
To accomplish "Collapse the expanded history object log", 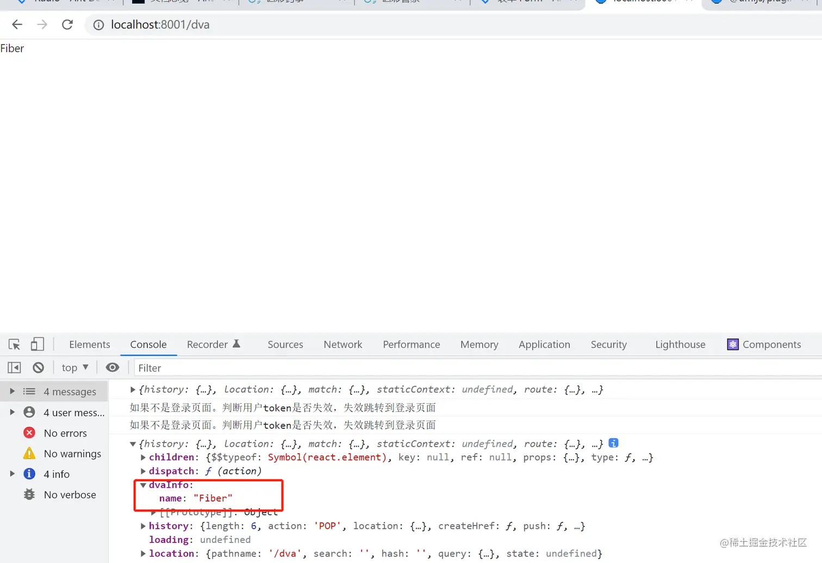I will tap(133, 444).
